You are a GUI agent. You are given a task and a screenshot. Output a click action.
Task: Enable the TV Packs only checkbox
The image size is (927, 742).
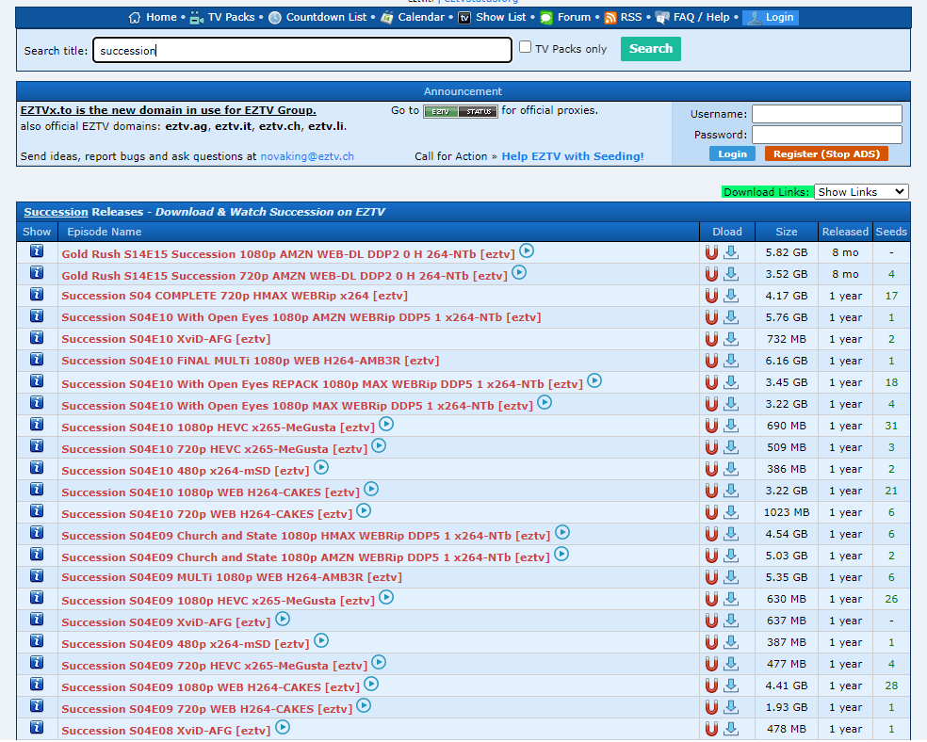tap(526, 47)
